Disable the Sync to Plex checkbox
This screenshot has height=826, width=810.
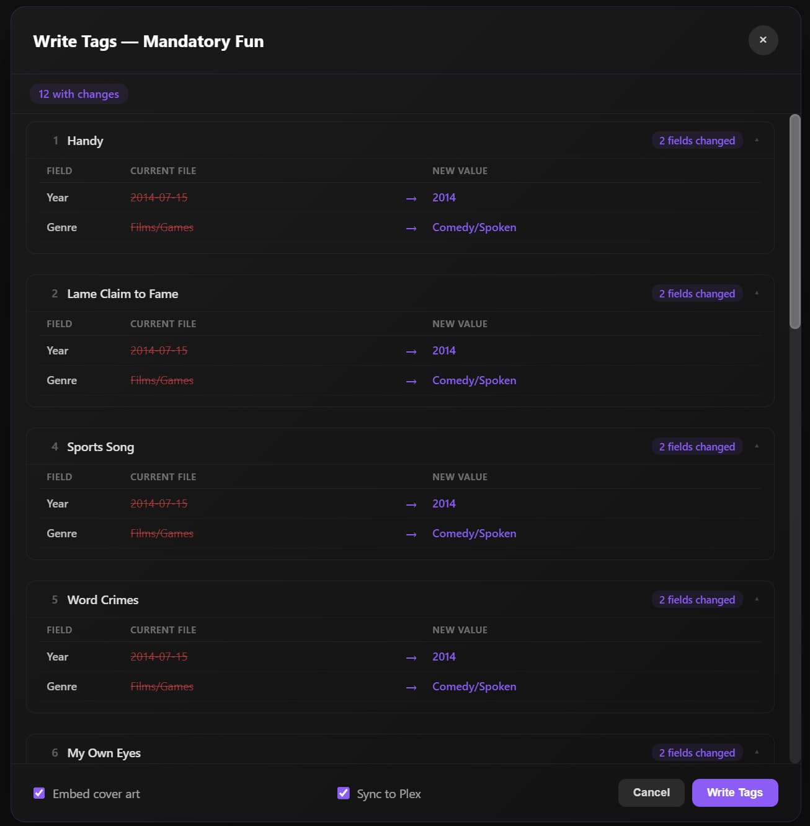[x=344, y=793]
